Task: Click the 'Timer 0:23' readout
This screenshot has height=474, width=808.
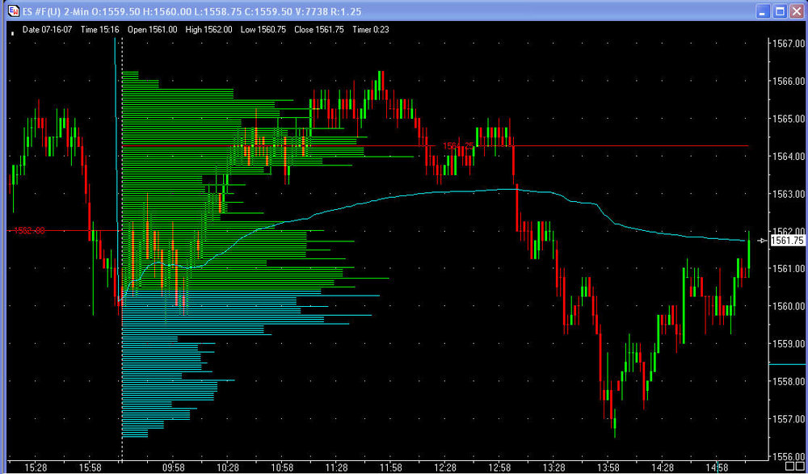Action: [x=371, y=29]
